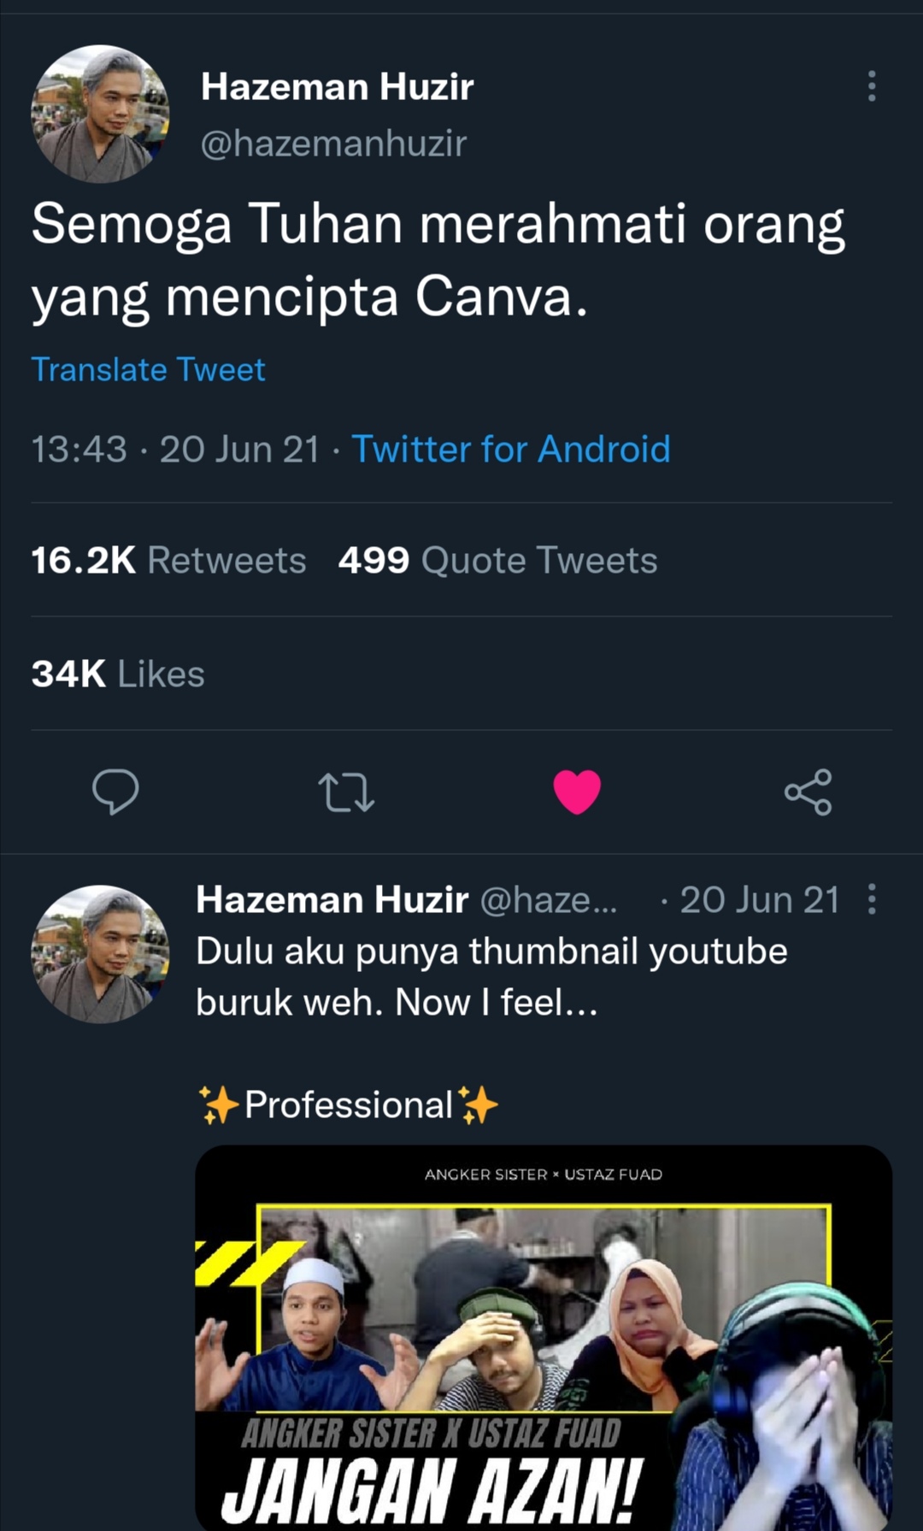This screenshot has height=1531, width=923.
Task: Tap the @hazemanhuzir handle in the header
Action: coord(333,144)
